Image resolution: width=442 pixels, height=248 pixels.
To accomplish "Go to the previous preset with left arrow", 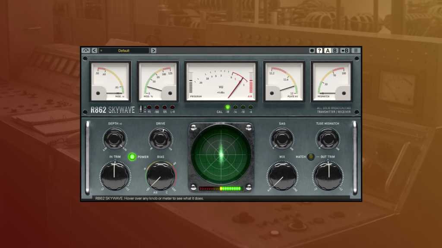I will (95, 51).
